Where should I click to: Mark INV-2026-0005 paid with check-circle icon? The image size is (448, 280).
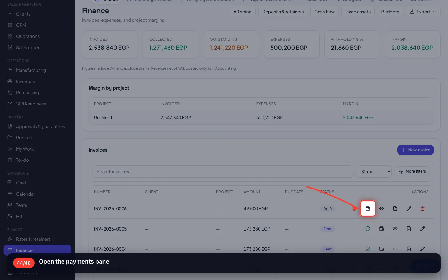pos(368,229)
